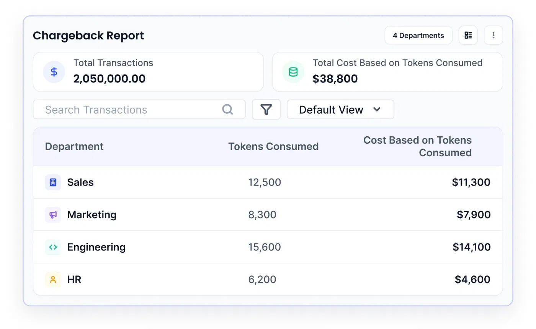
Task: Click the $7,900 cost value
Action: coord(474,214)
